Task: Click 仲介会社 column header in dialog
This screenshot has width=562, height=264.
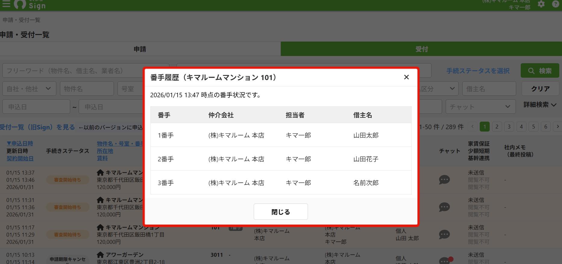Action: 221,115
